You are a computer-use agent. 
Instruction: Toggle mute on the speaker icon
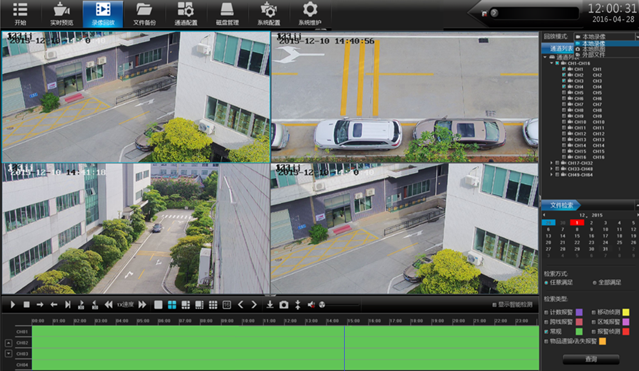pyautogui.click(x=311, y=305)
